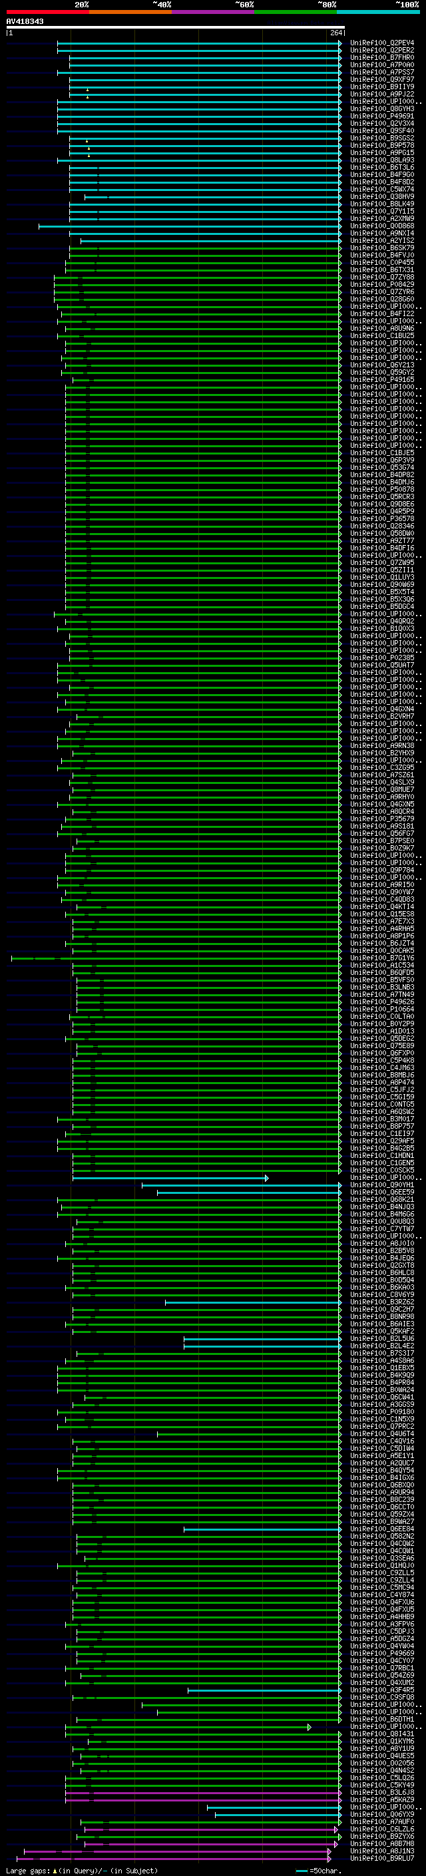426x1876 pixels.
Task: Select hit label UniRef100_Q2V3X4
Action: coord(381,123)
